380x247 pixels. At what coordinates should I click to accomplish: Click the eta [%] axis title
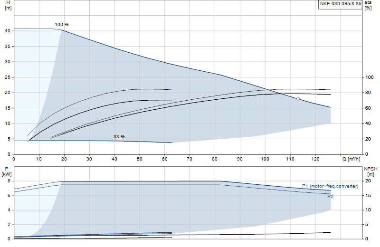(368, 5)
